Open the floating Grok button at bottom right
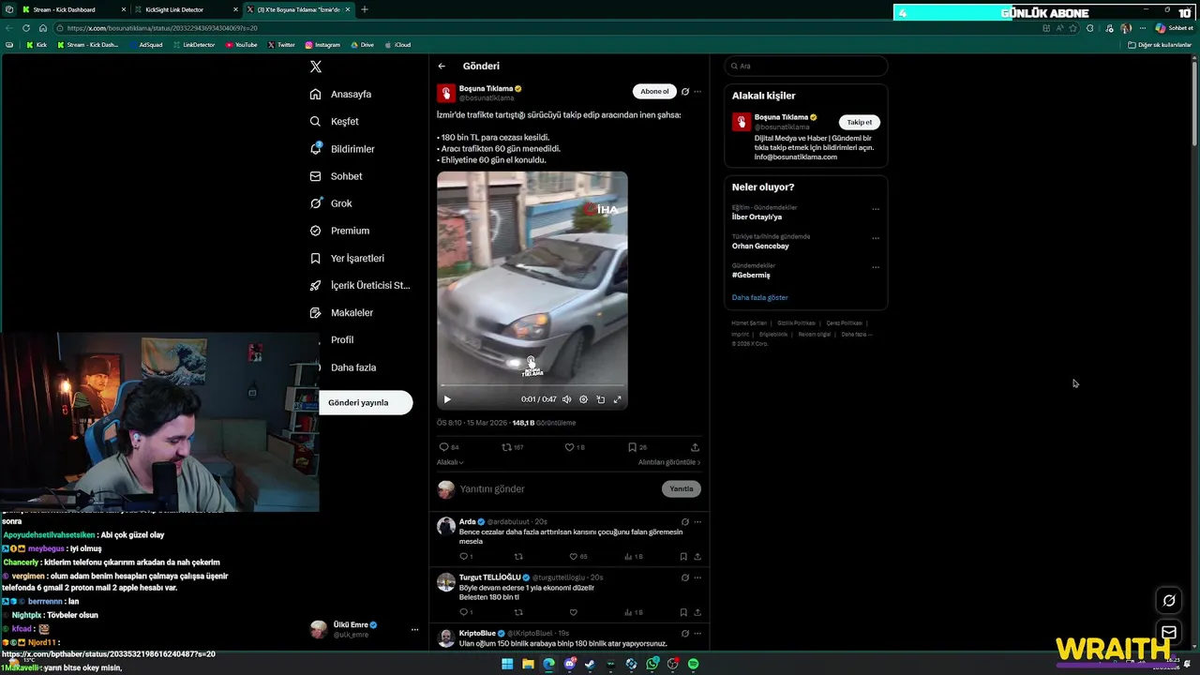1200x675 pixels. (x=1169, y=600)
